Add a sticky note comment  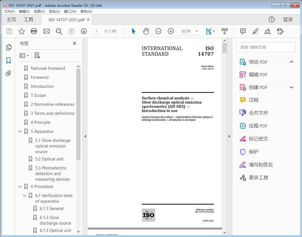[x=243, y=31]
